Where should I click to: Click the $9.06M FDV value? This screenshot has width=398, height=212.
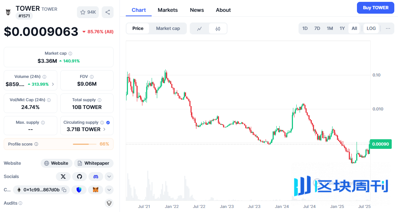(87, 84)
